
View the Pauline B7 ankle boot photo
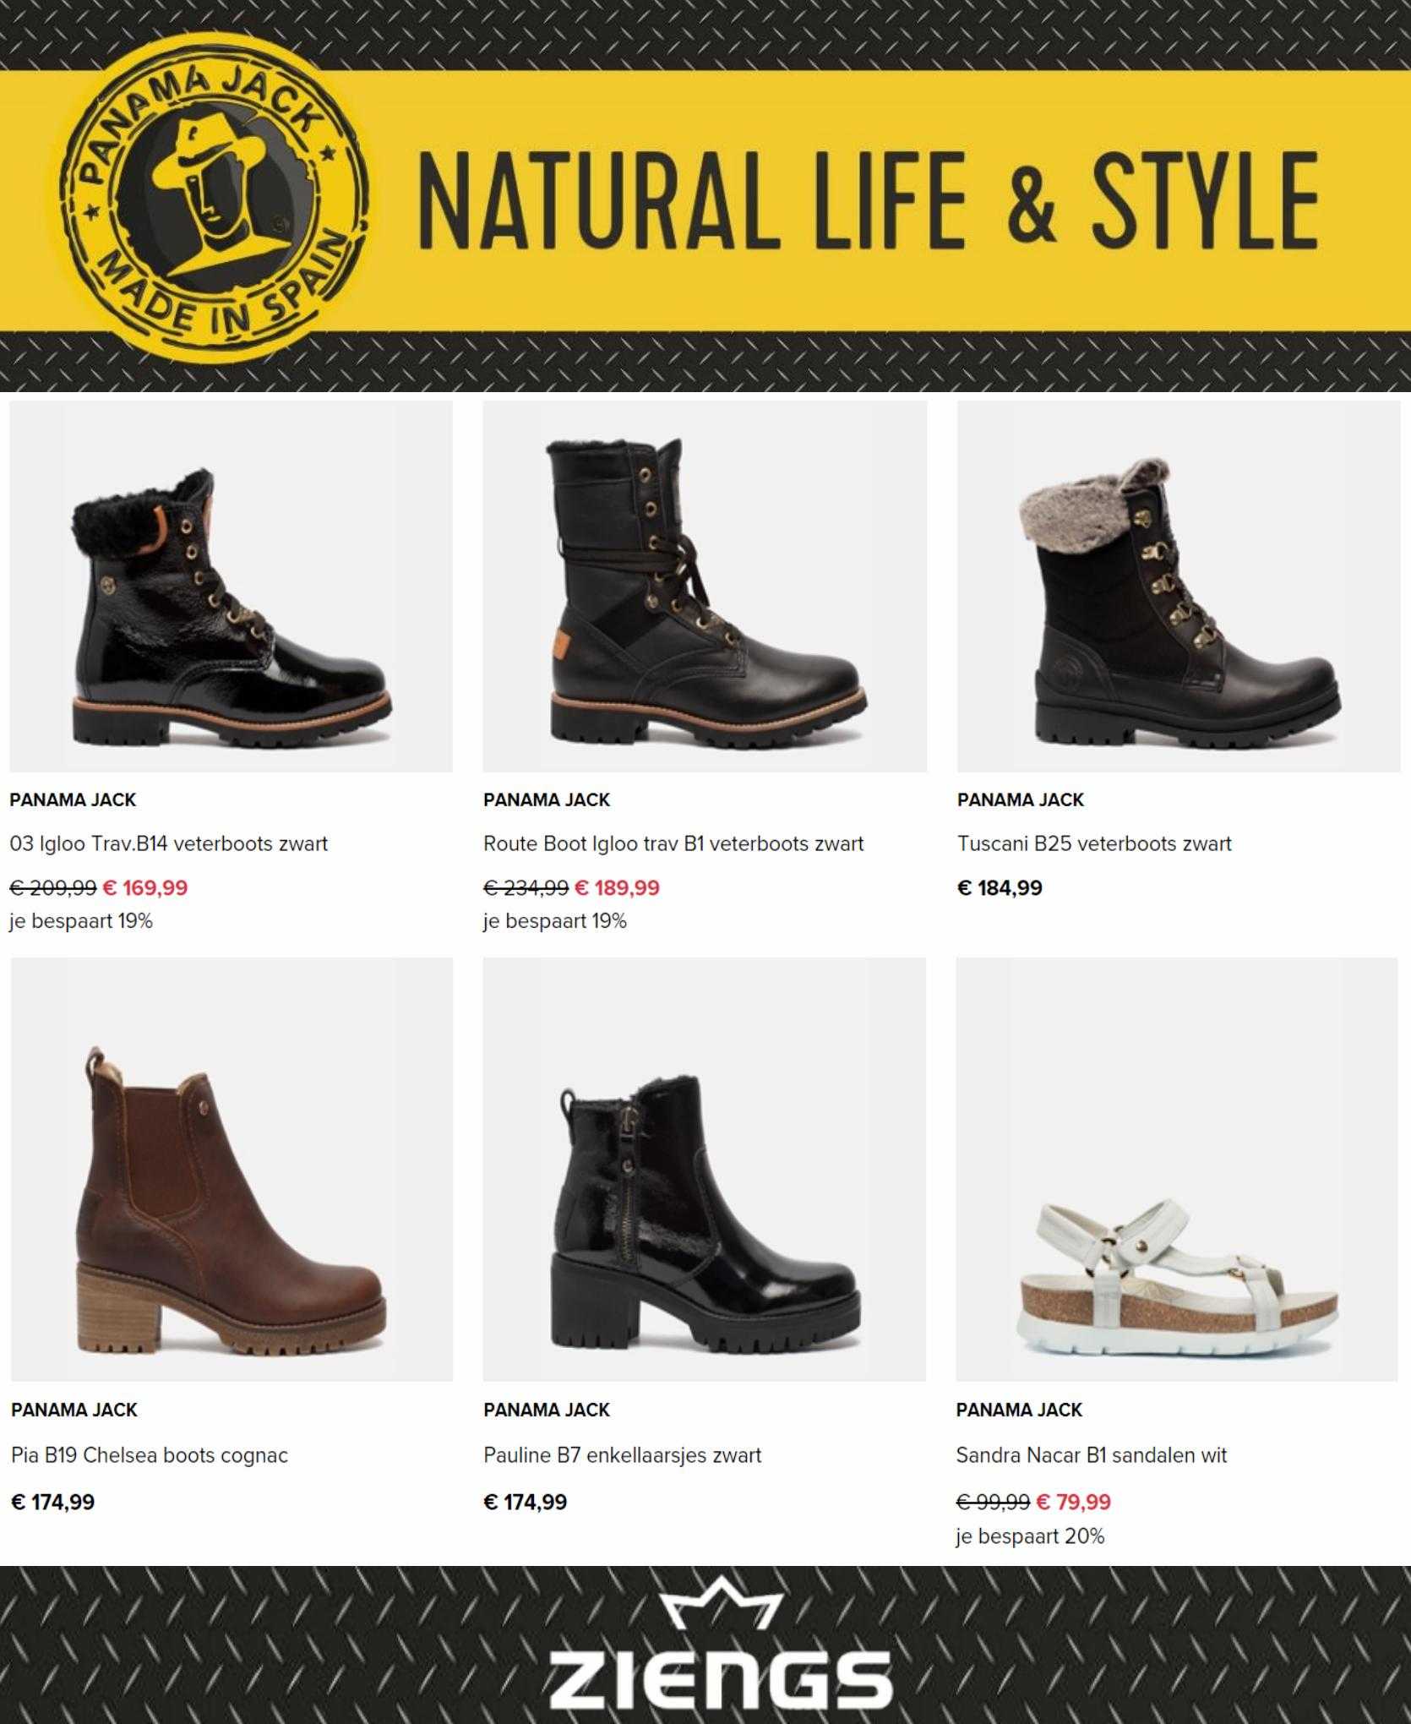pos(705,1169)
